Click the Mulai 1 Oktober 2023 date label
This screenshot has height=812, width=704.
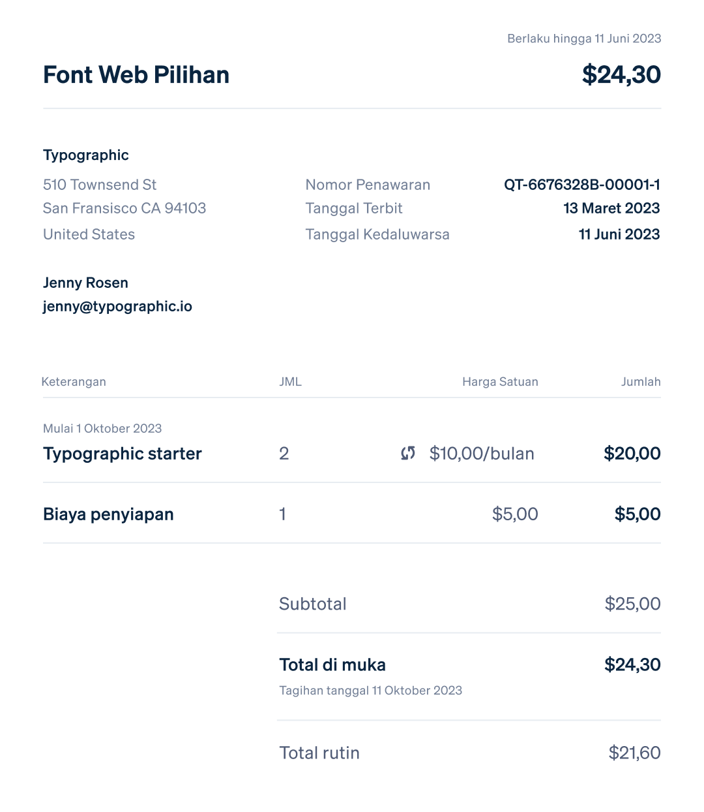102,429
